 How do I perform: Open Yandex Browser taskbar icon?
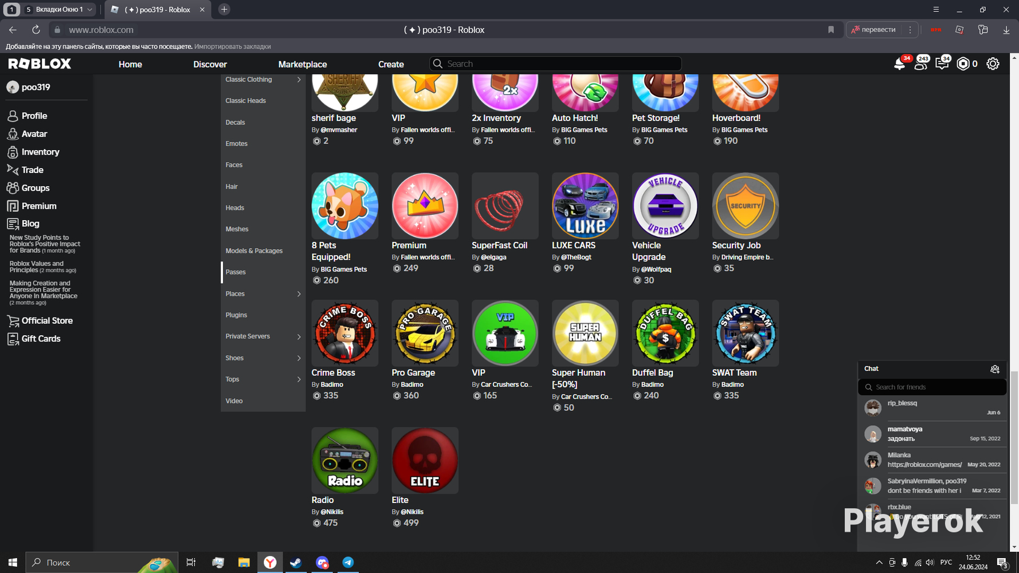click(270, 563)
